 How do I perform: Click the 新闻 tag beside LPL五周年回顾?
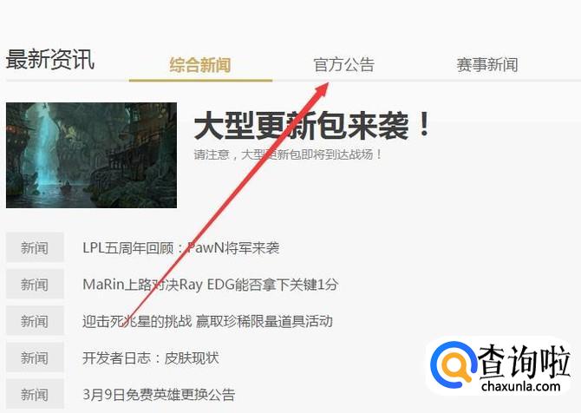click(x=35, y=247)
